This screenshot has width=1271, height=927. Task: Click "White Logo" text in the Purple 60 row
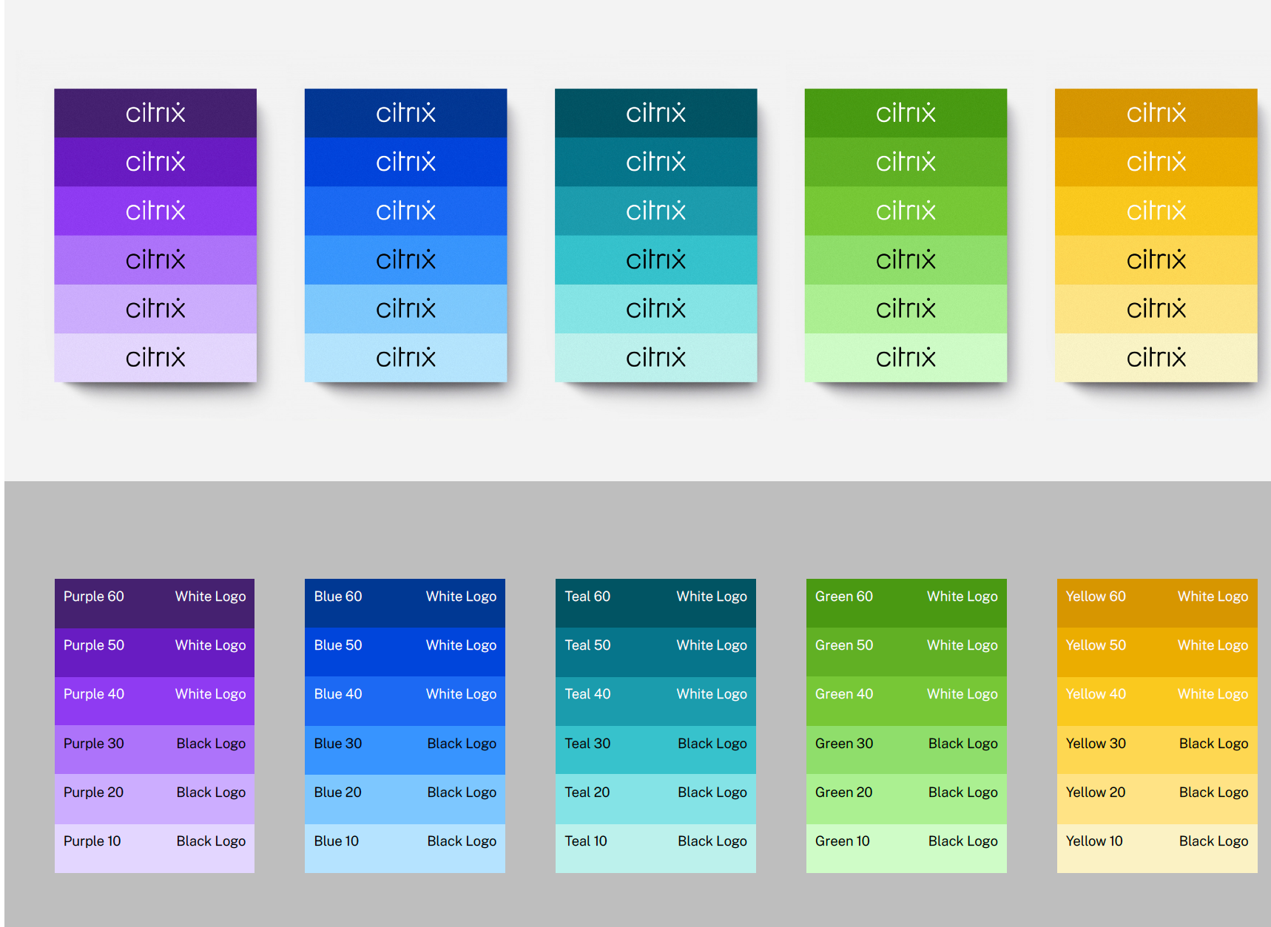210,597
